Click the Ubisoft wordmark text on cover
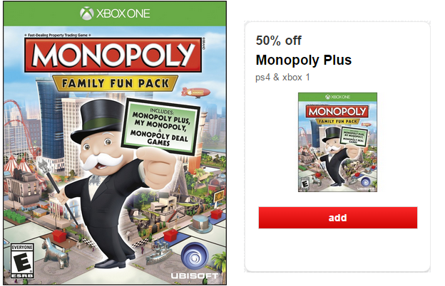Screen dimensions: 445x286 click(x=195, y=276)
